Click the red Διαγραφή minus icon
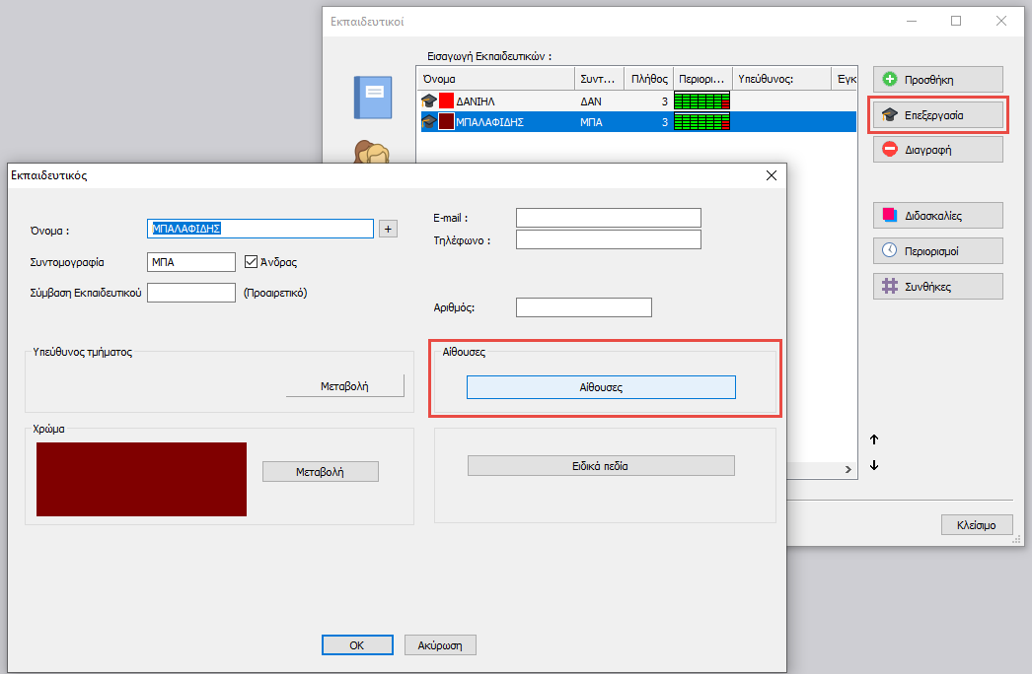 pyautogui.click(x=890, y=150)
